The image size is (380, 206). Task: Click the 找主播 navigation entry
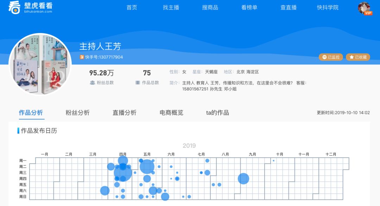click(x=171, y=8)
